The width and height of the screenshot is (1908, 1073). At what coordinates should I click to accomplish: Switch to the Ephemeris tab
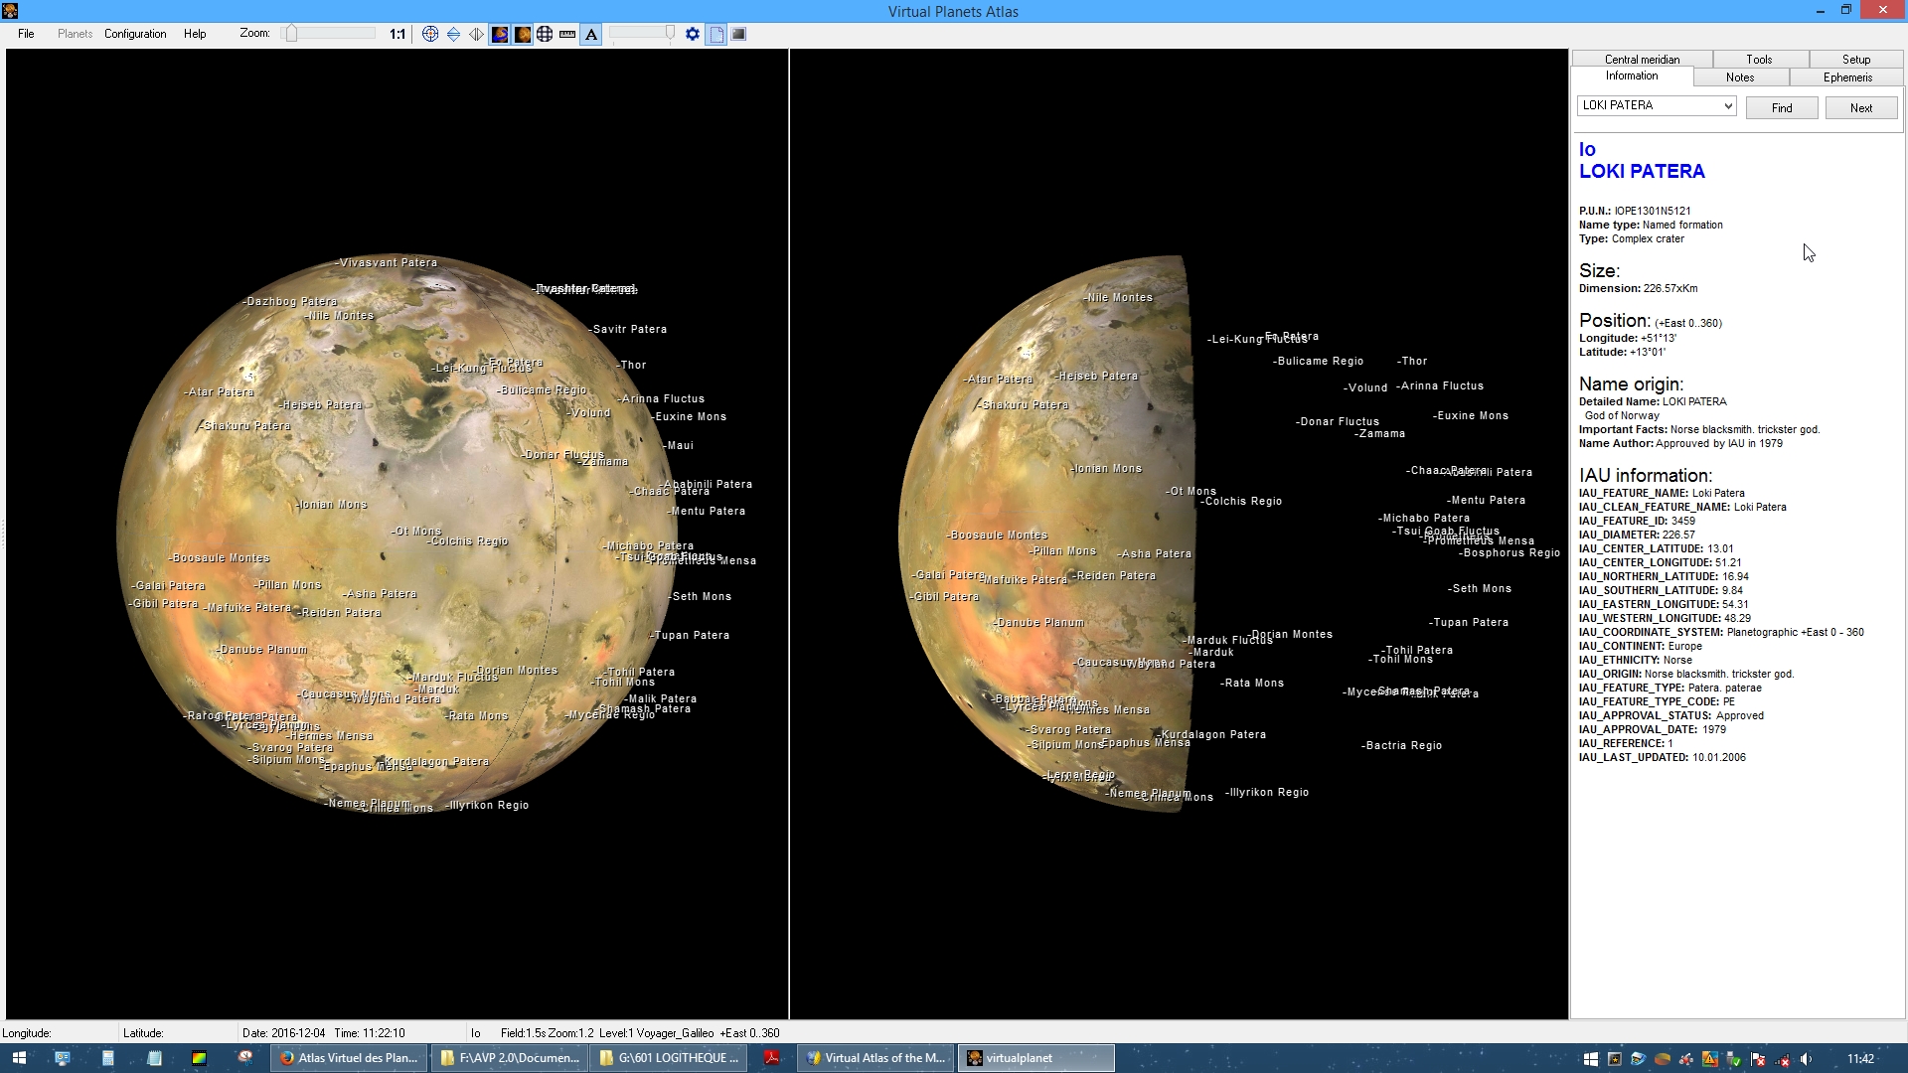click(1846, 77)
